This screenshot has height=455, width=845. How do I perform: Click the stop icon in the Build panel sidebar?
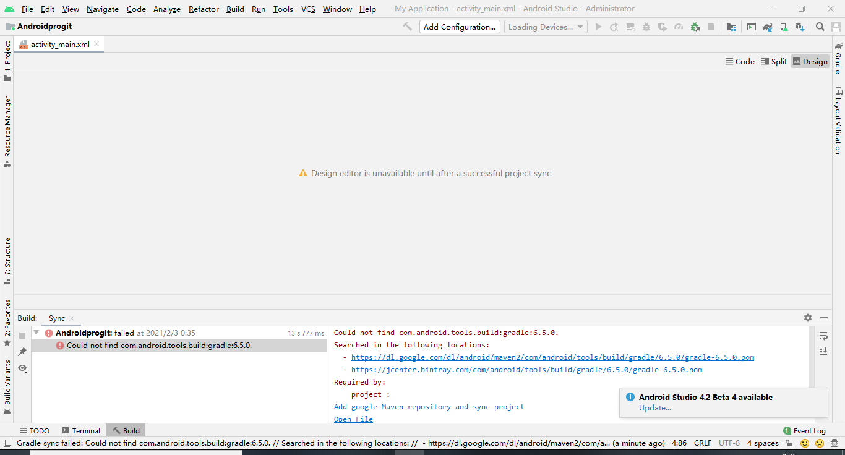pyautogui.click(x=22, y=335)
